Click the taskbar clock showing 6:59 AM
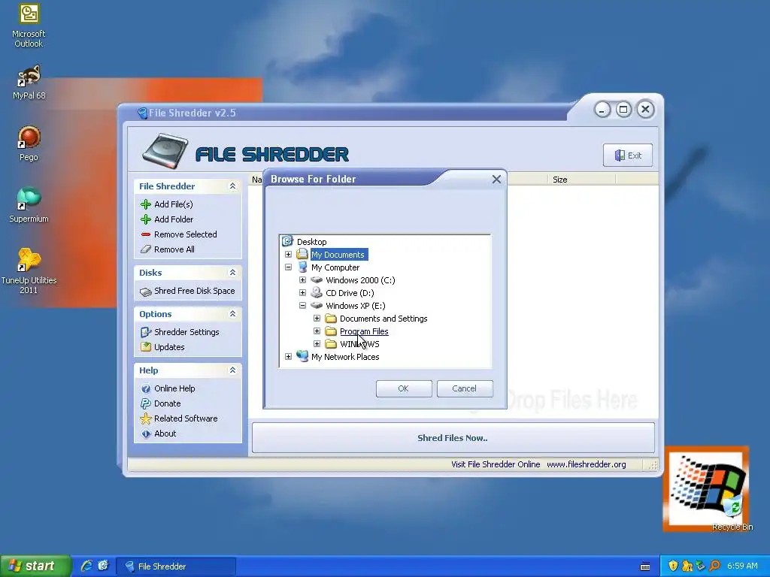 [742, 566]
